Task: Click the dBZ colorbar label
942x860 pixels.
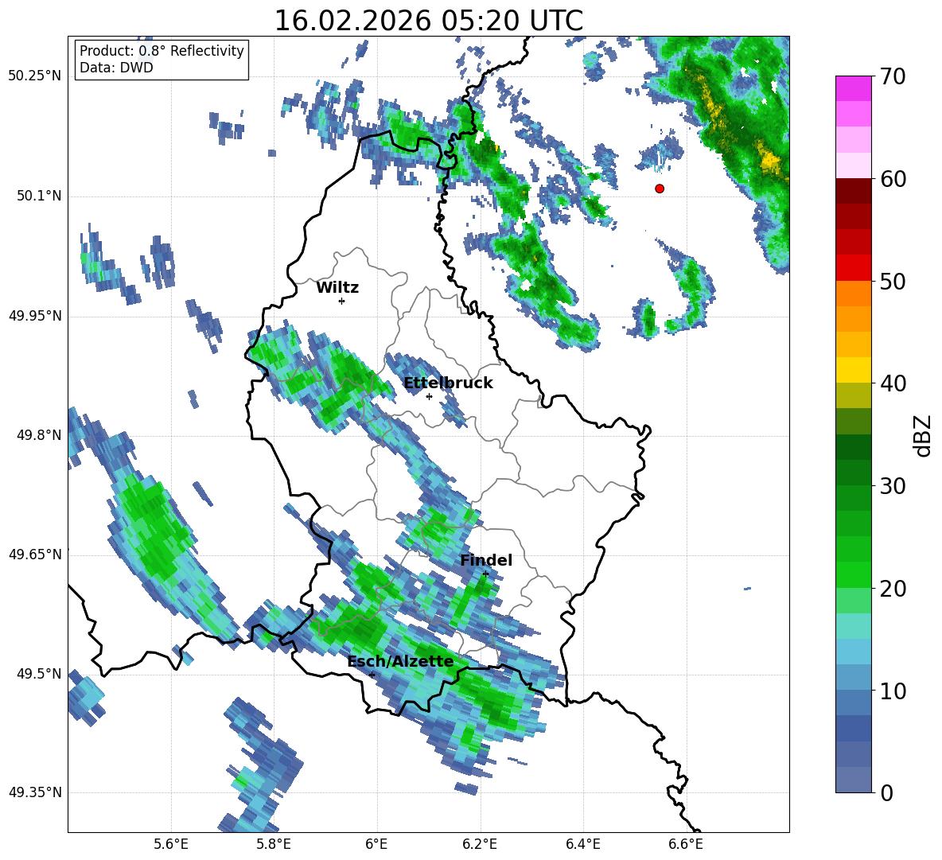Action: pos(924,436)
